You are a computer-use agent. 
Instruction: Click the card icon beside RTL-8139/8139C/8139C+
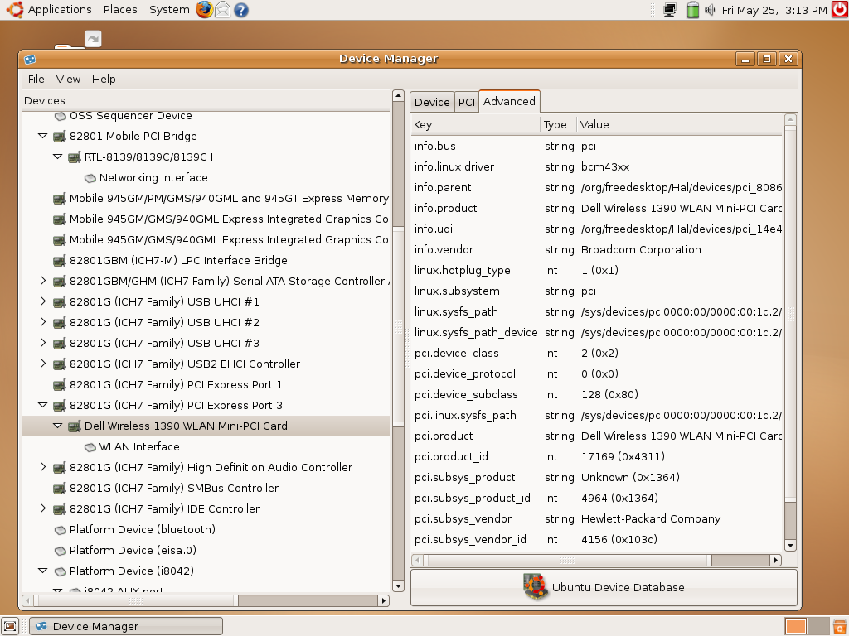(x=75, y=157)
